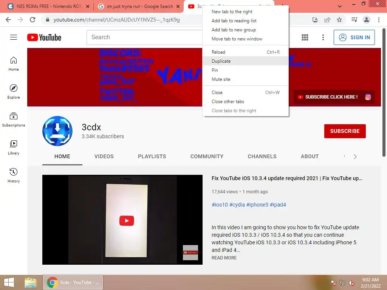Click the YouTube logo
The height and width of the screenshot is (290, 387).
click(x=44, y=37)
